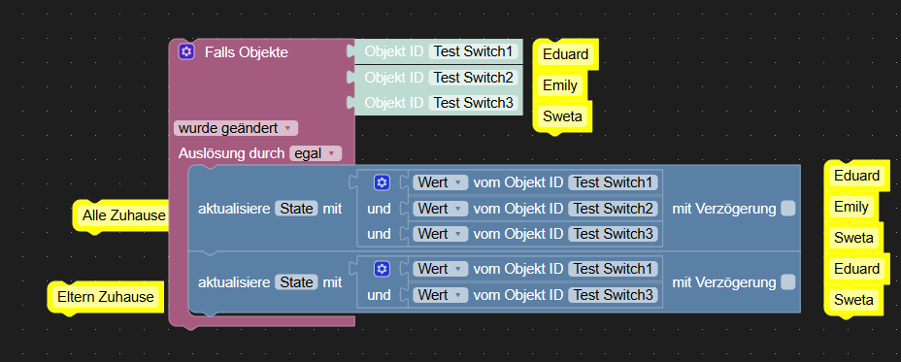901x362 pixels.
Task: Edit Test Switch1 object ID in first aktualisiere block
Action: 613,182
